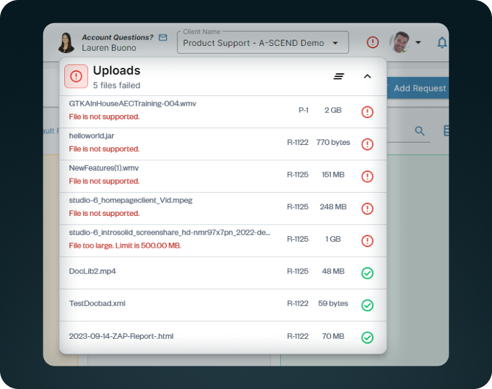Select the DocLib2.mp4 file name

point(92,272)
